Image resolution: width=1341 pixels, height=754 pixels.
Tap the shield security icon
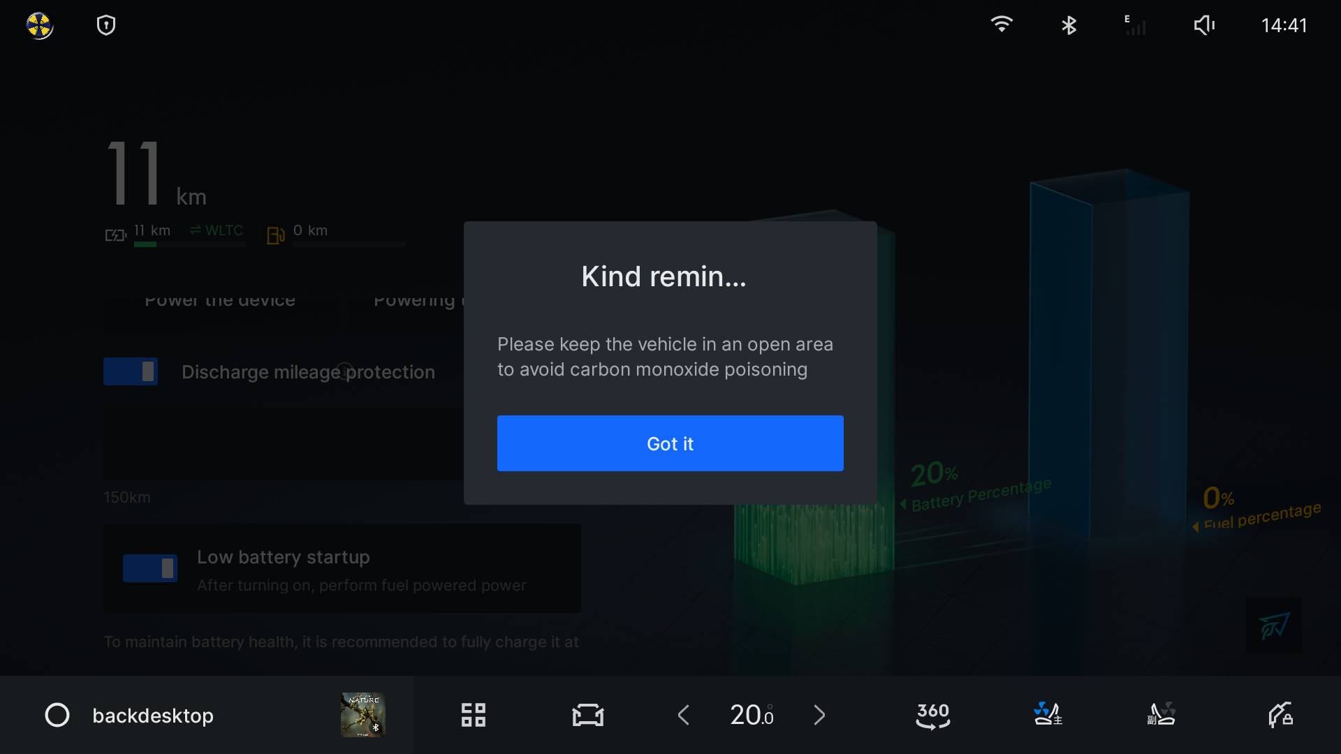[106, 26]
